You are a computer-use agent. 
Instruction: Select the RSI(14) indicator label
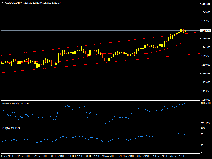tap(11, 128)
